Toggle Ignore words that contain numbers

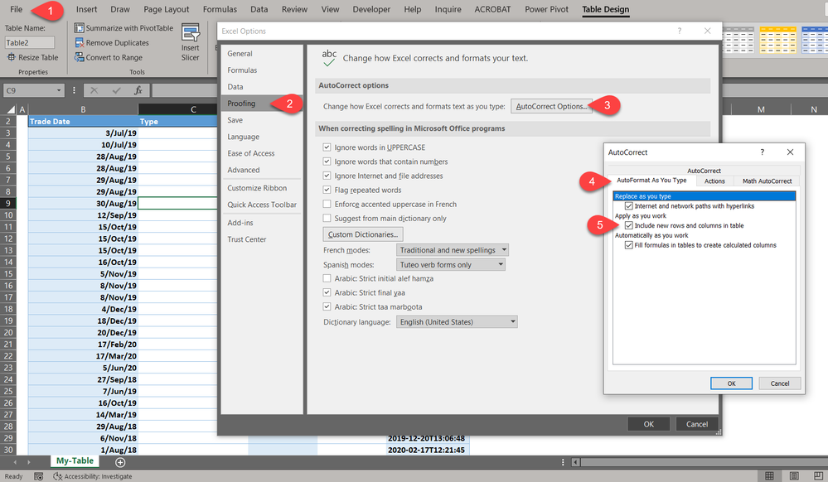coord(327,161)
